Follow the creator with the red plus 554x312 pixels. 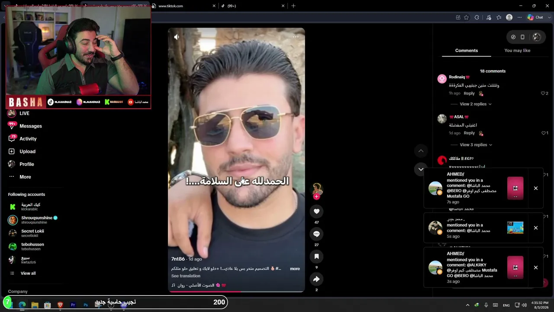pos(316,197)
